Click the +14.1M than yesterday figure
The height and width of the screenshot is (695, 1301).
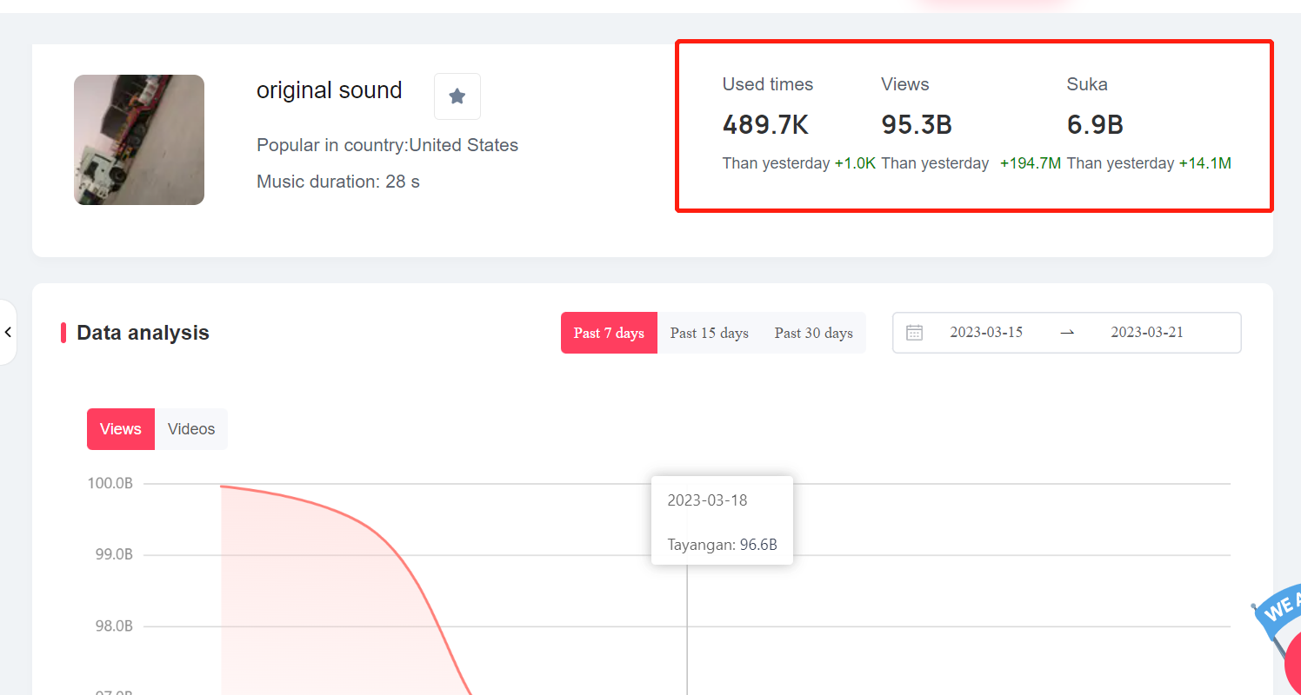point(1205,163)
